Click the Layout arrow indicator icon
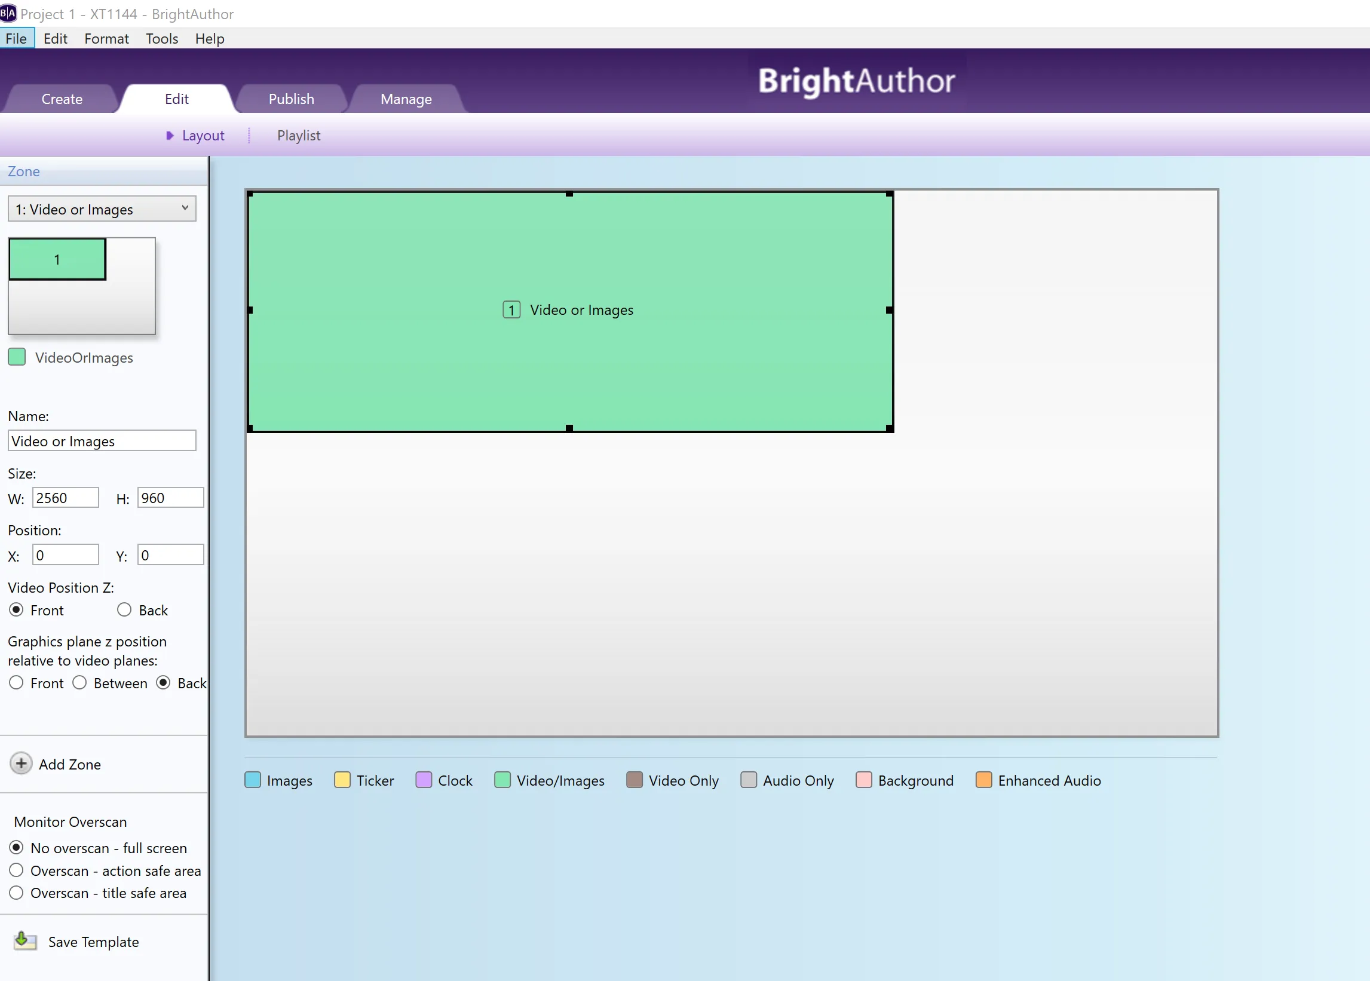Screen dimensions: 1370x981 [x=170, y=135]
